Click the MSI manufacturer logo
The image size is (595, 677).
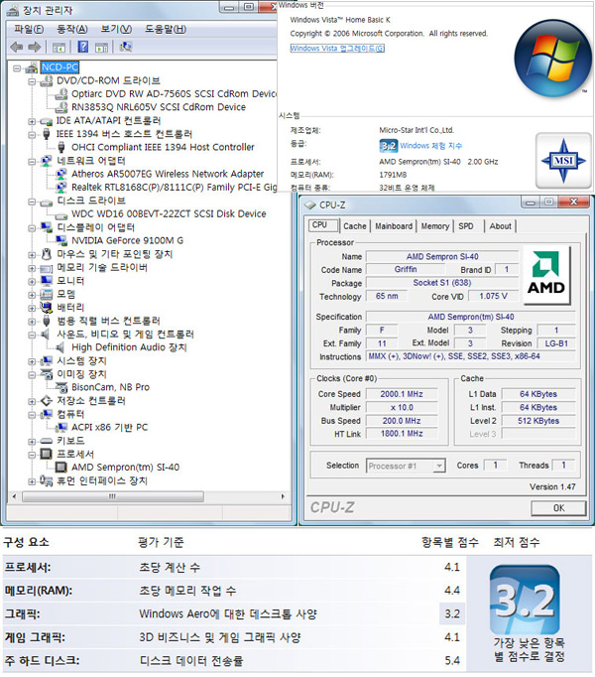tap(563, 161)
